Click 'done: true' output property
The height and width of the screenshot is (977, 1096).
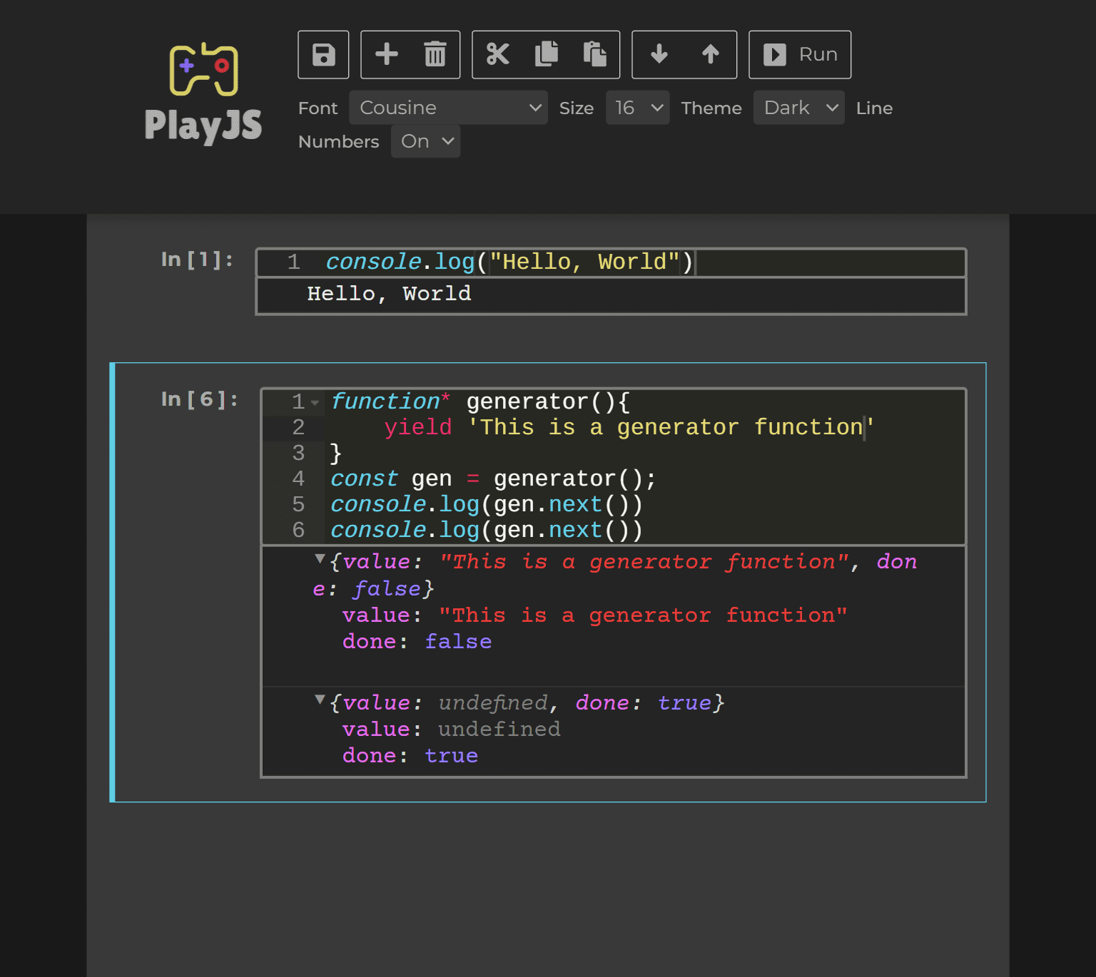coord(410,756)
